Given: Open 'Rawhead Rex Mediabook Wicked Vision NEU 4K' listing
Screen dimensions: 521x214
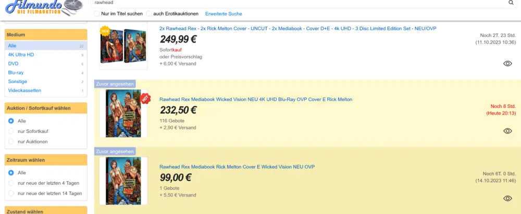Looking at the screenshot, I should (255, 99).
